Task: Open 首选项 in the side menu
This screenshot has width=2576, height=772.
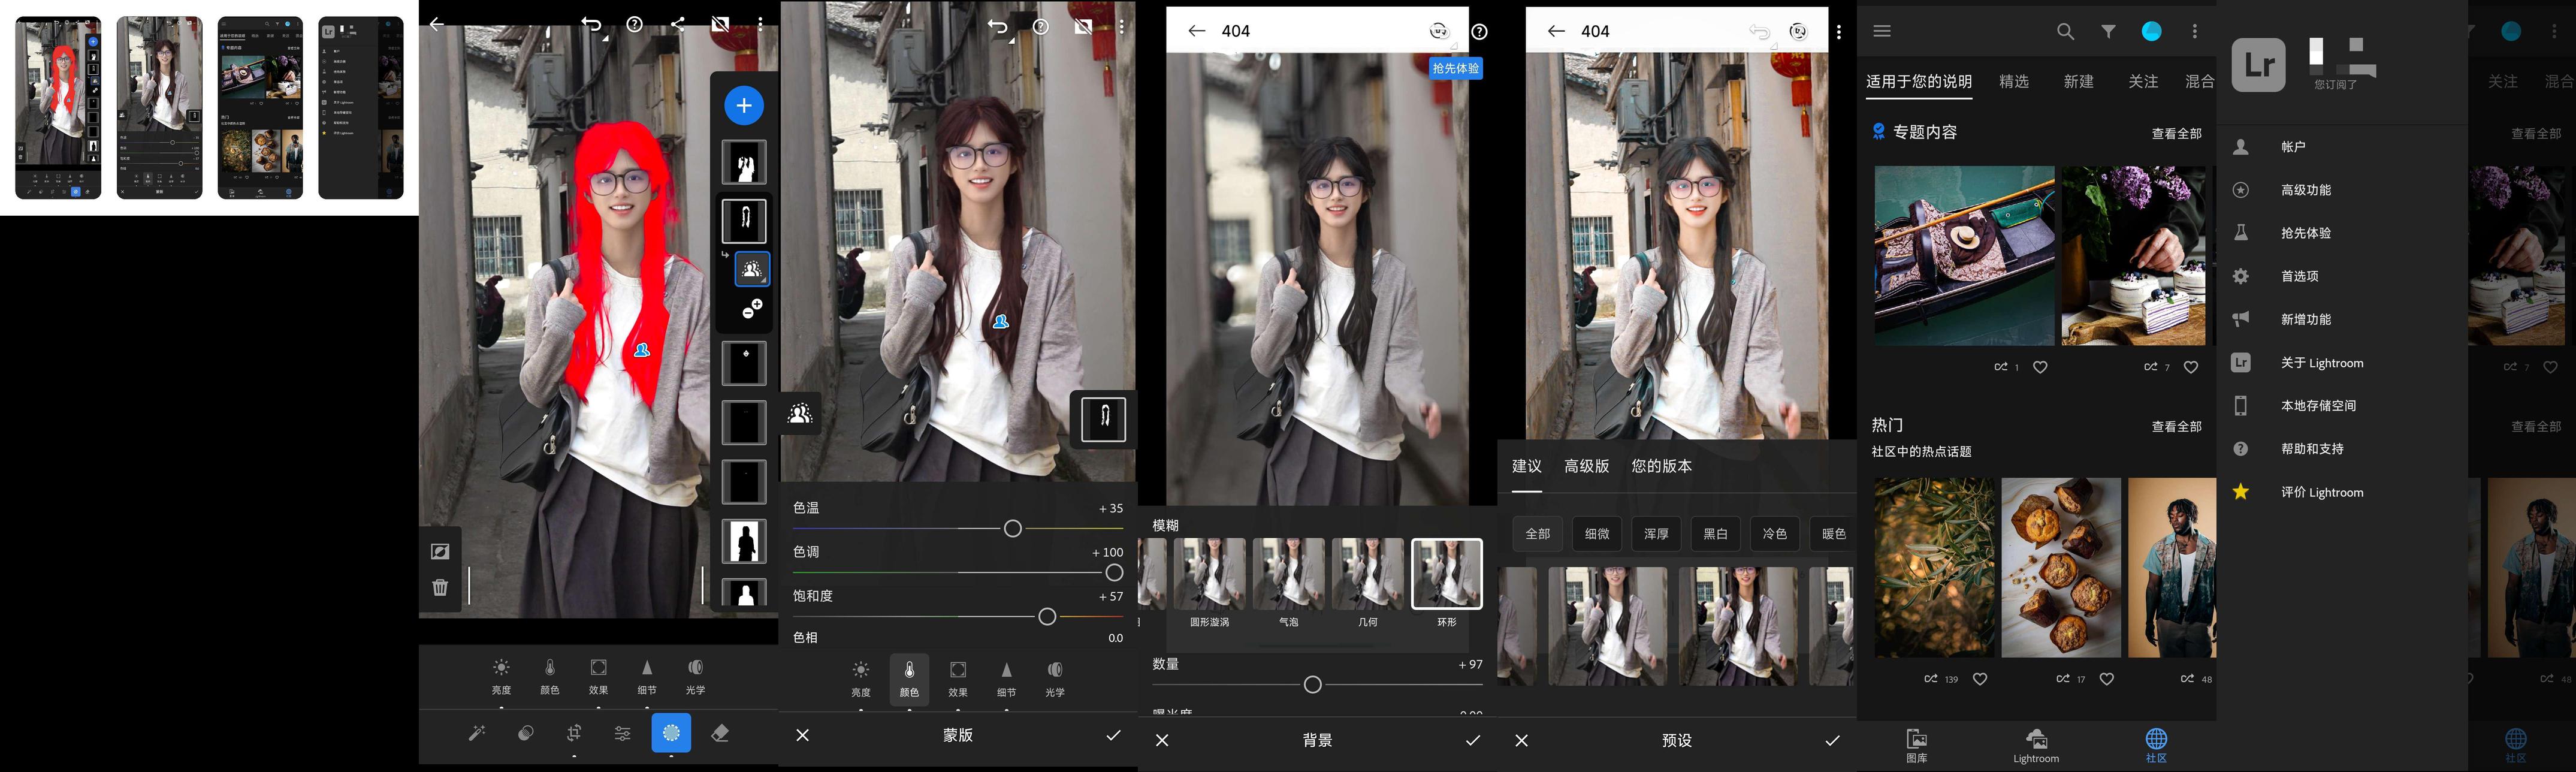Action: point(2299,276)
